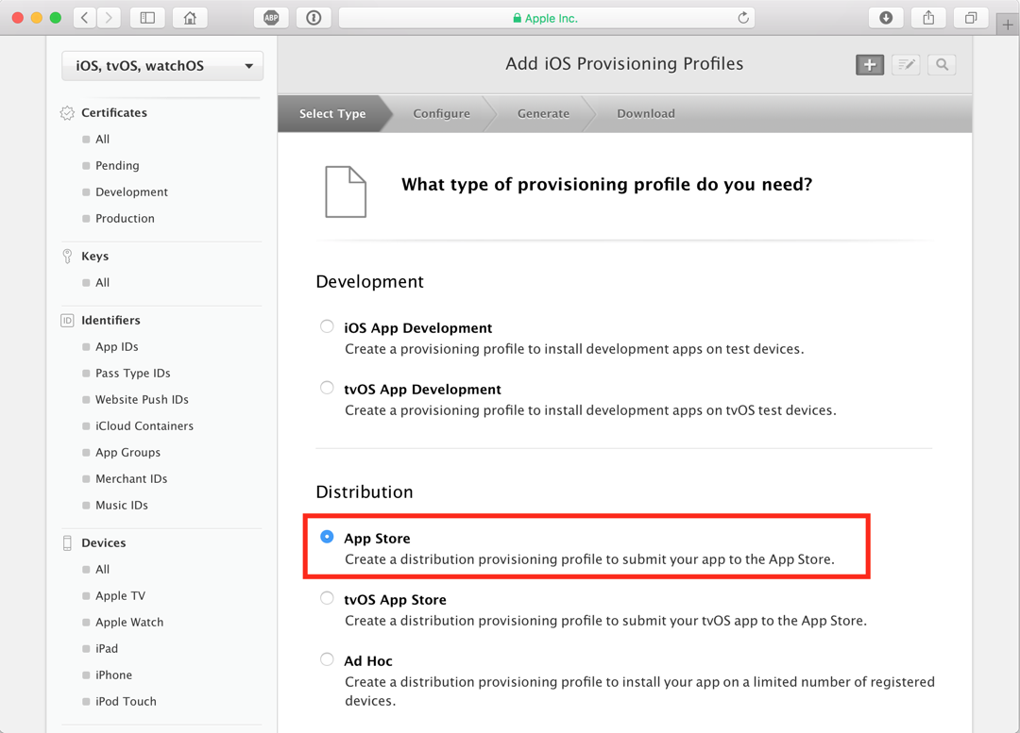This screenshot has width=1020, height=733.
Task: Click the Devices section heading
Action: 104,543
